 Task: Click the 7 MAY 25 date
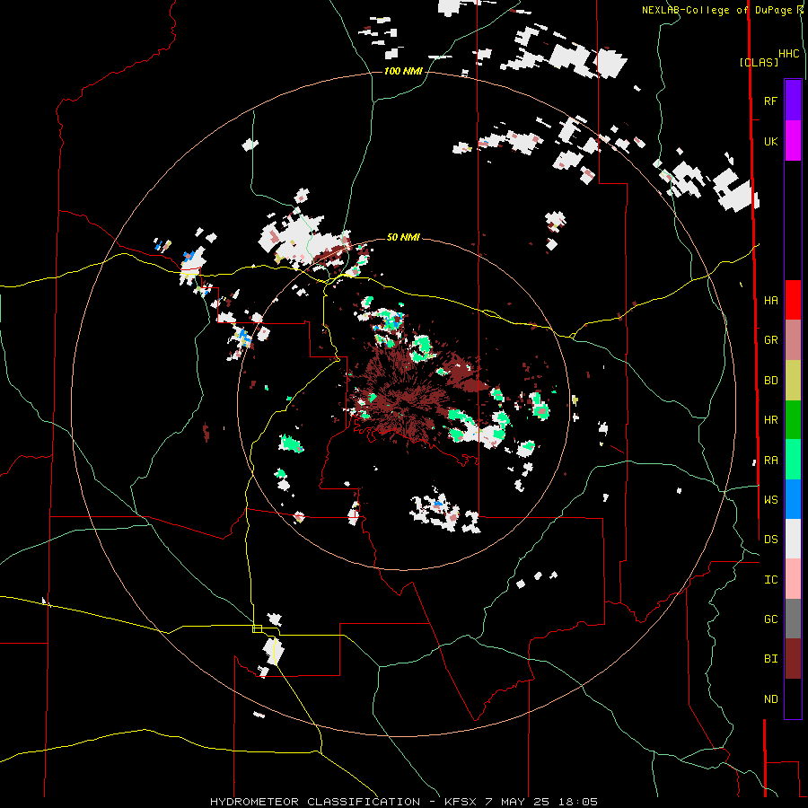click(x=517, y=802)
